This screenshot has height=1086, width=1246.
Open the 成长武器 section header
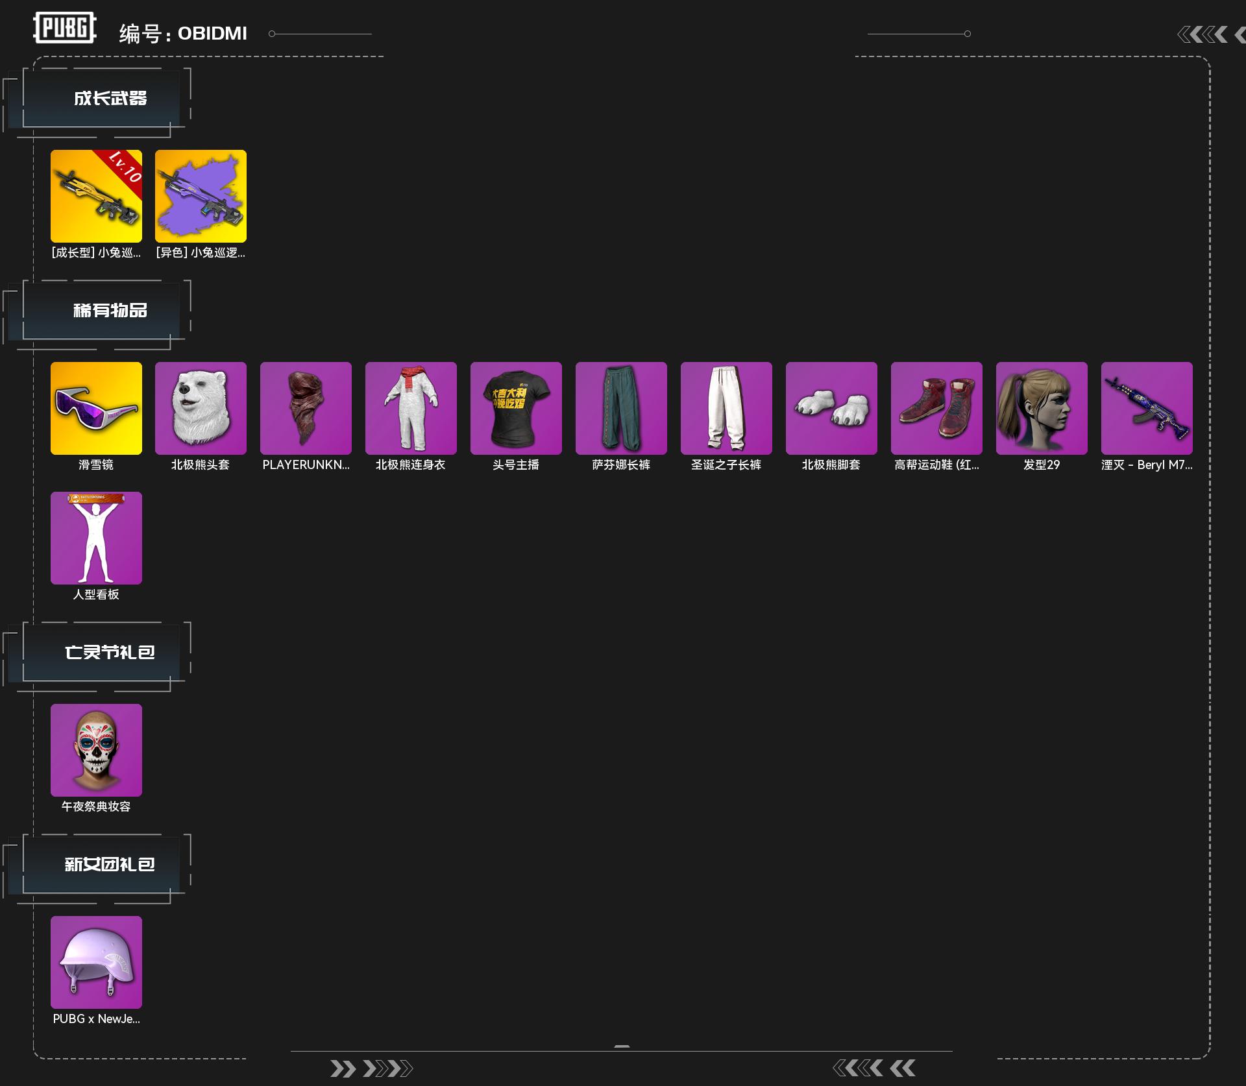click(x=109, y=99)
